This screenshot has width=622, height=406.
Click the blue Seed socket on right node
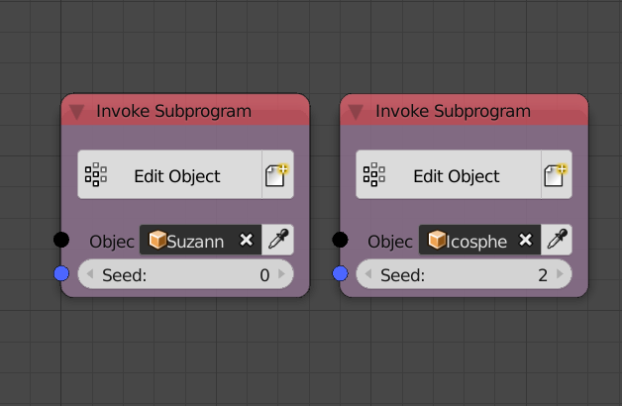pos(340,273)
